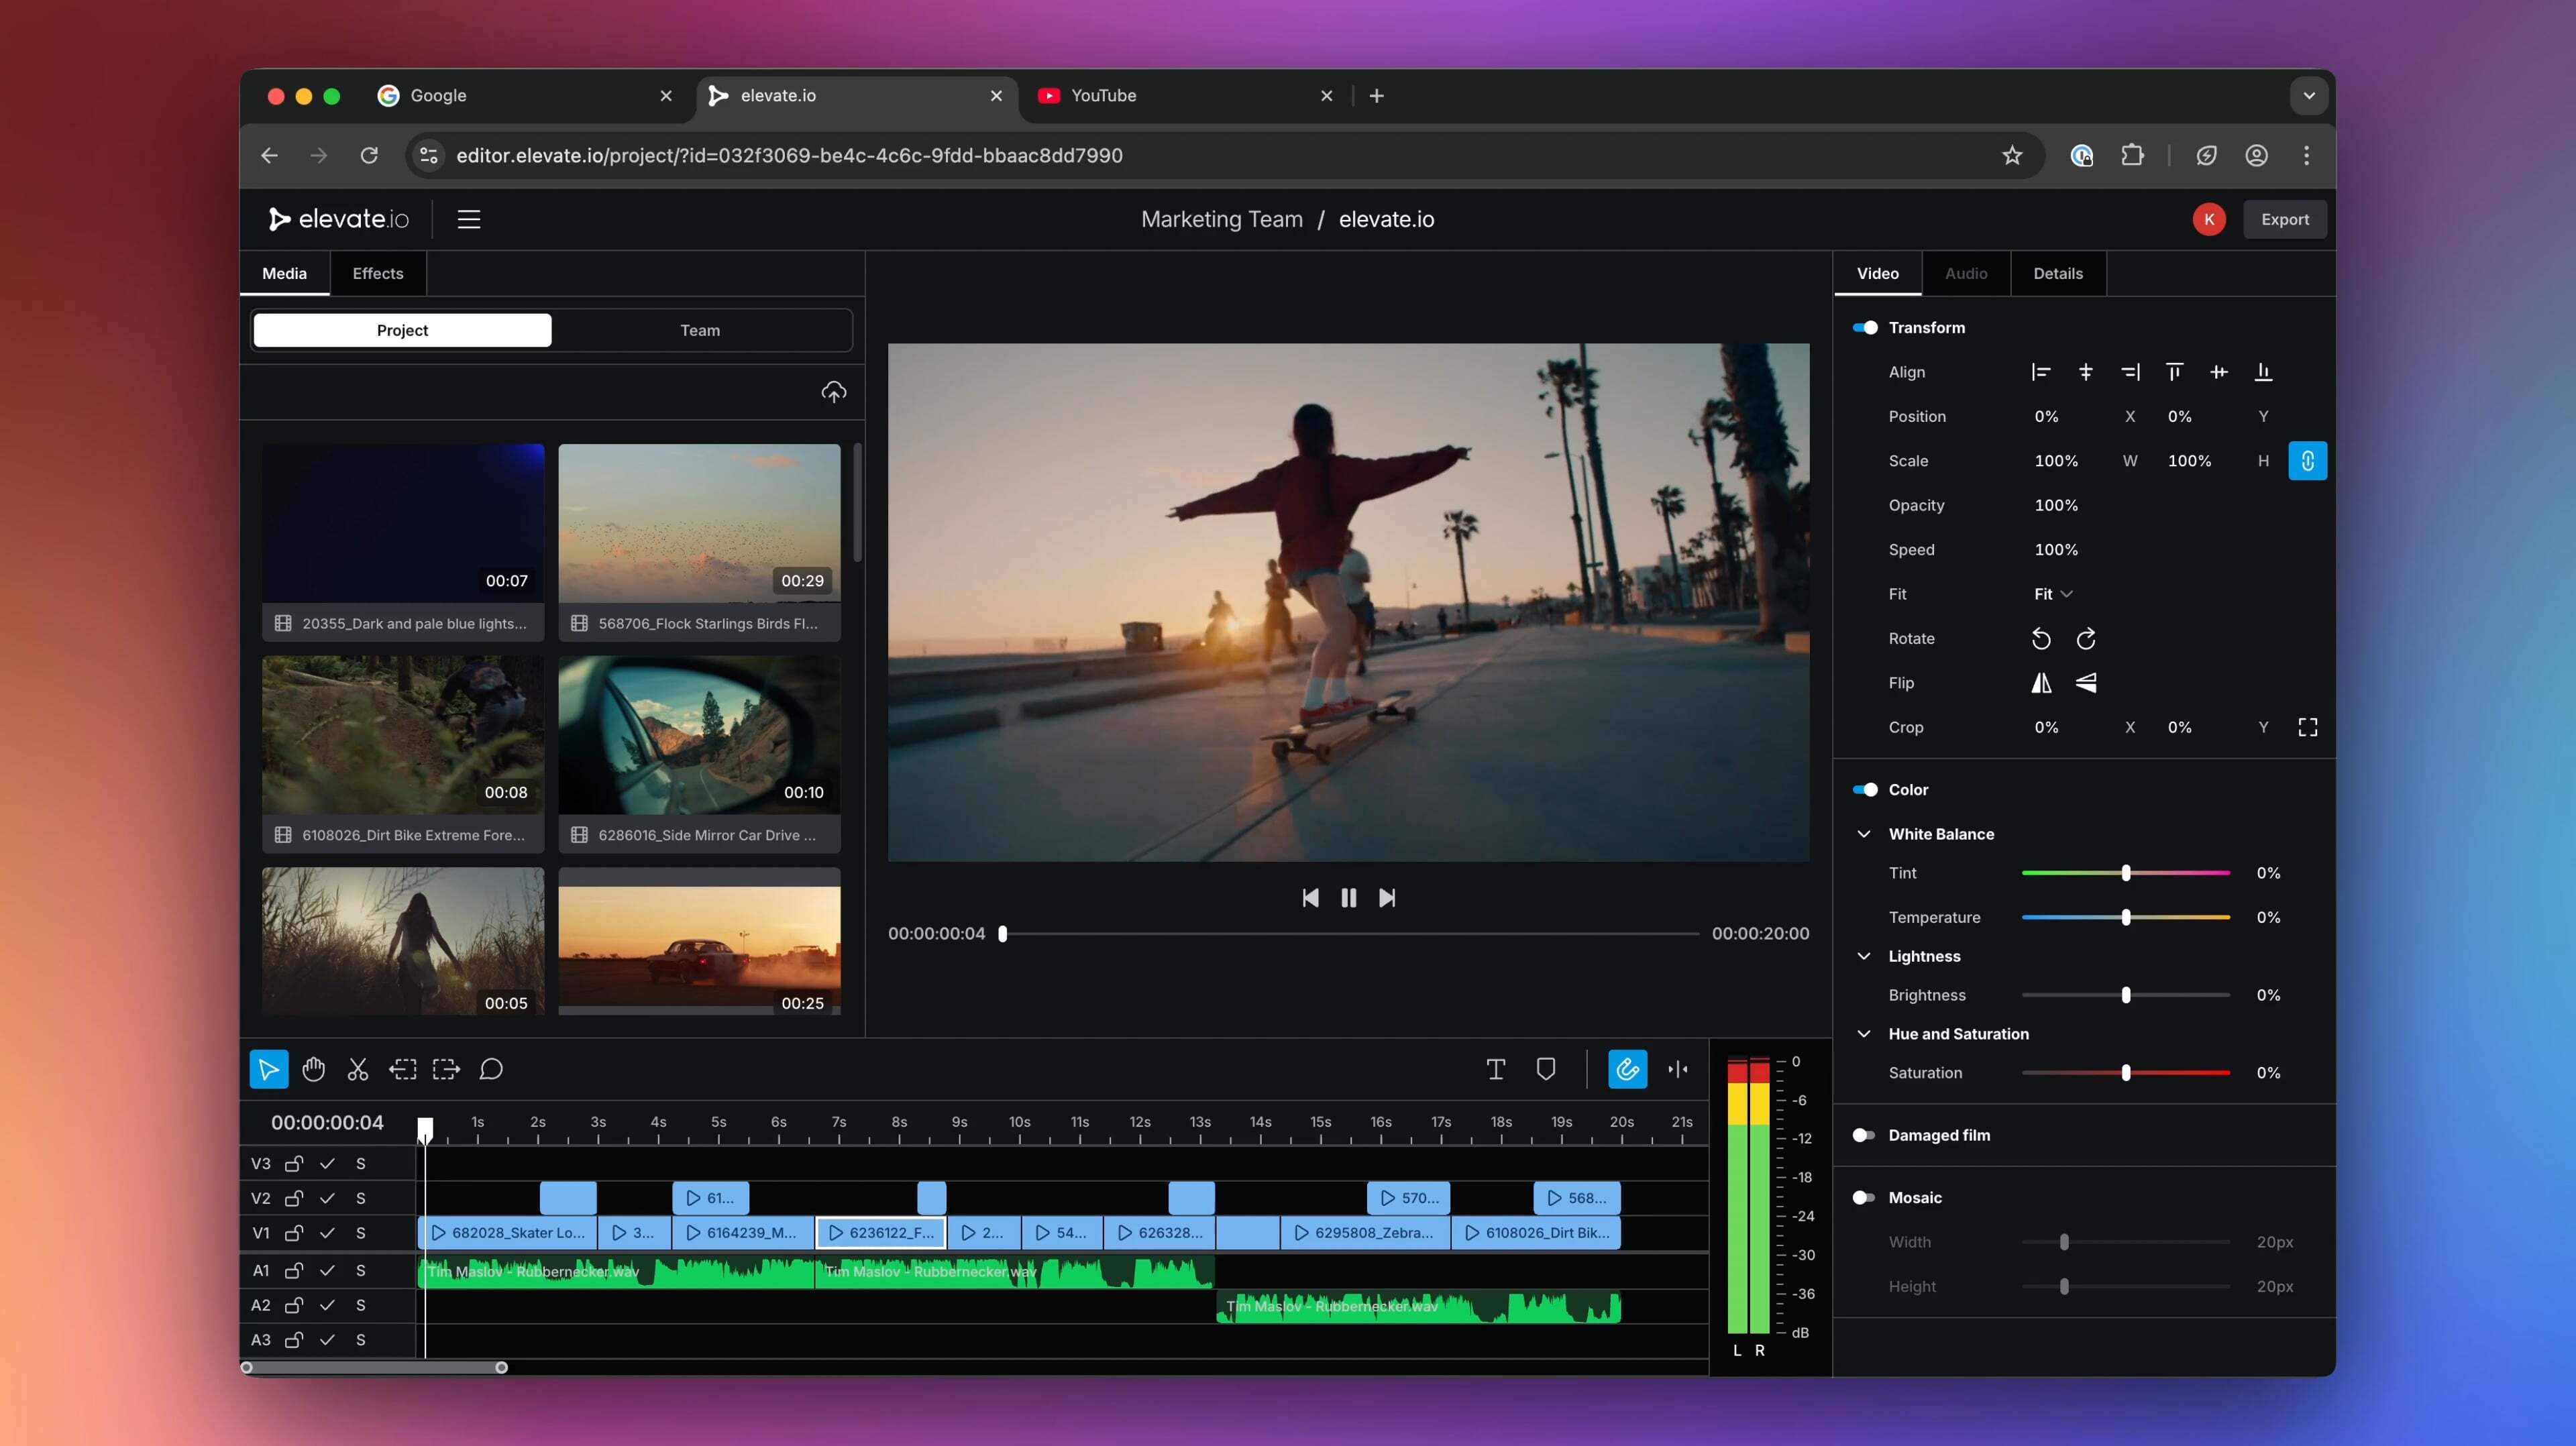Toggle the blue link snapping button
Image resolution: width=2576 pixels, height=1446 pixels.
(1628, 1069)
